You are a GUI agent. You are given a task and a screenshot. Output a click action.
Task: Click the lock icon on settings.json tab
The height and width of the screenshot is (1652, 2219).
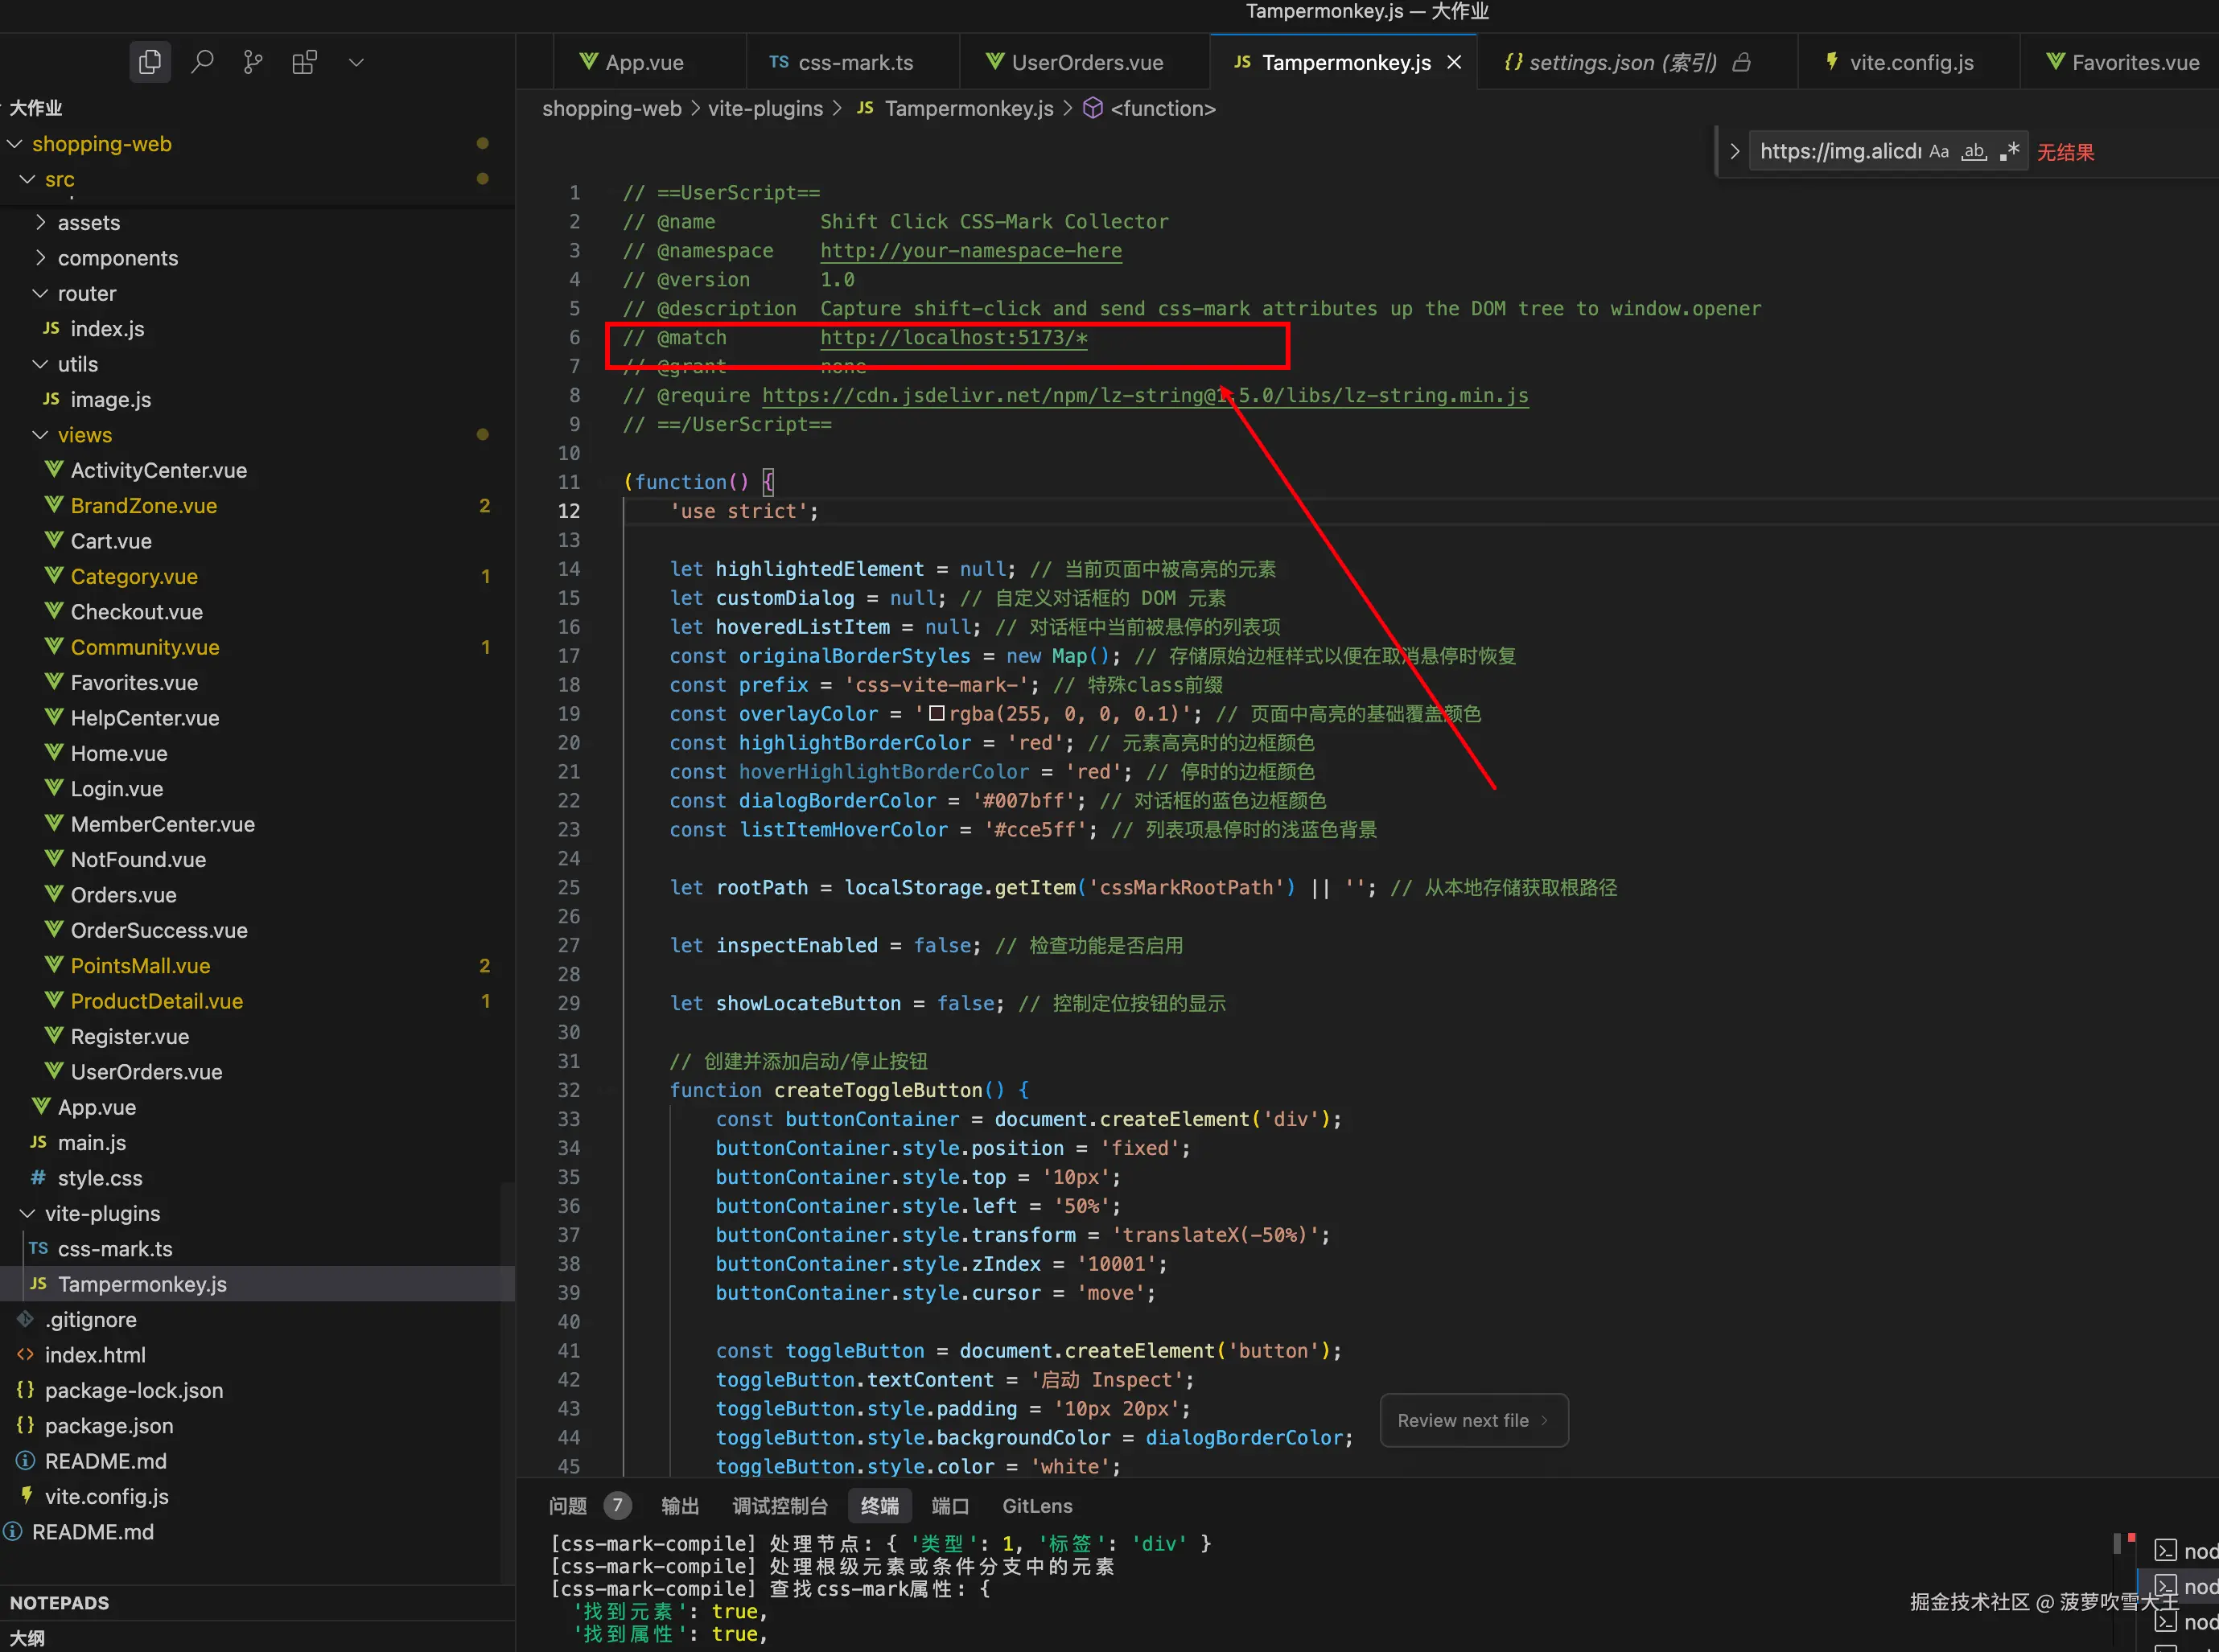[x=1742, y=62]
